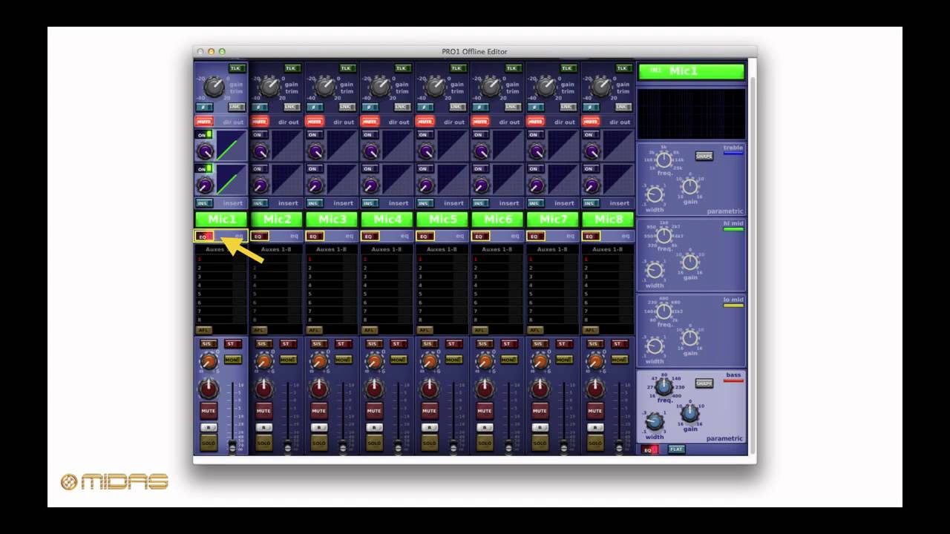This screenshot has width=950, height=534.
Task: Click the treble freq knob in EQ panel
Action: (x=664, y=160)
